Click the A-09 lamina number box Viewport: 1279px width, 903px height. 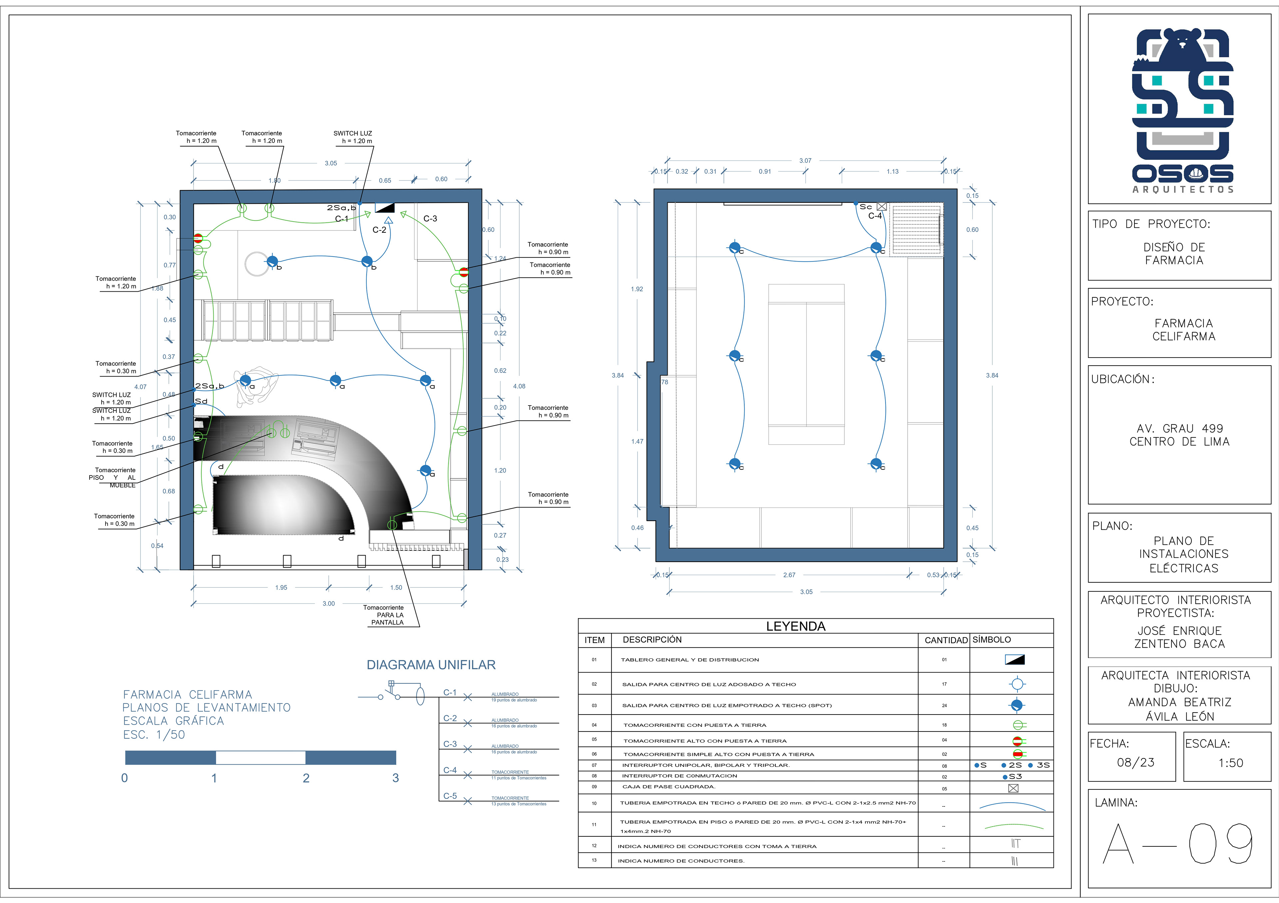(x=1178, y=843)
